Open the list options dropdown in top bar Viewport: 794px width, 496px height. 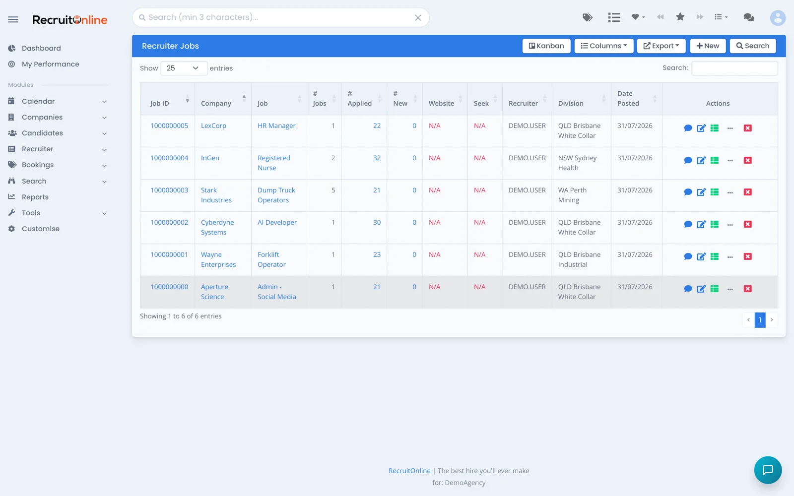tap(721, 17)
